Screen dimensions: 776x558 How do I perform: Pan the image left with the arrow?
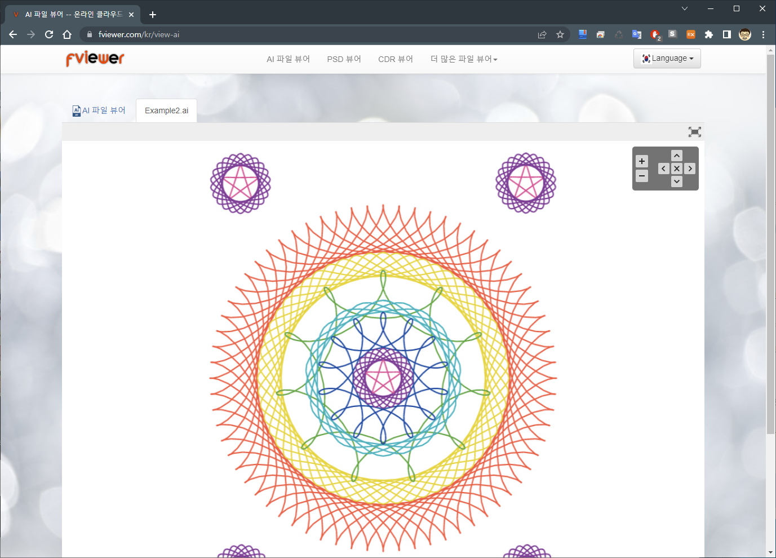tap(664, 169)
